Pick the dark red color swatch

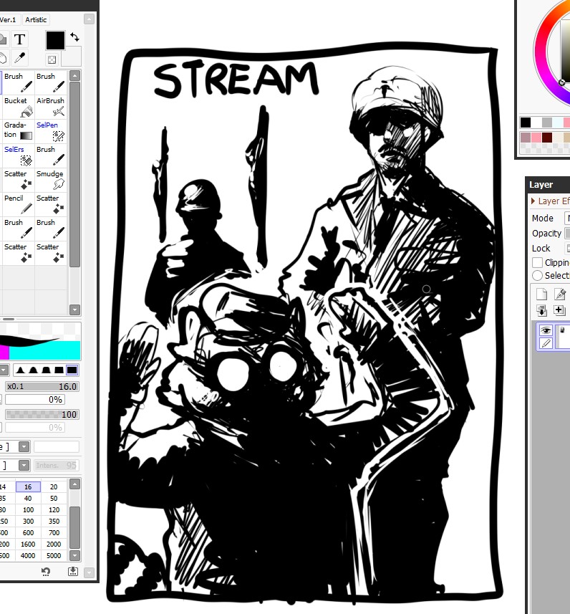[547, 138]
